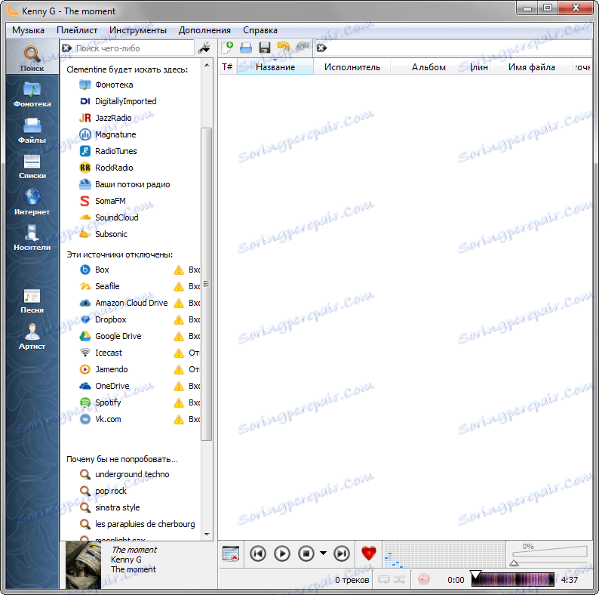Go to the previous track

coord(258,553)
